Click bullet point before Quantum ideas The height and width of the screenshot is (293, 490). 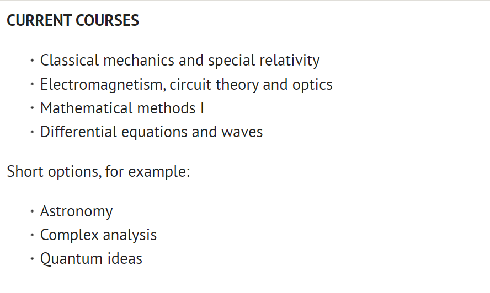pyautogui.click(x=32, y=259)
